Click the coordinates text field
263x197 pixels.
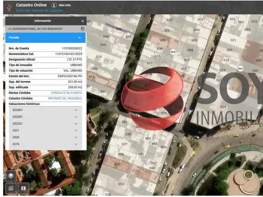(x=35, y=28)
